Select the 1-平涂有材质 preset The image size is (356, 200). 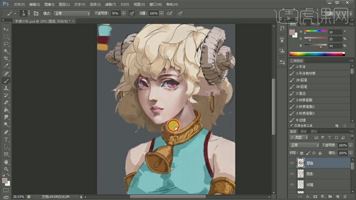[319, 73]
